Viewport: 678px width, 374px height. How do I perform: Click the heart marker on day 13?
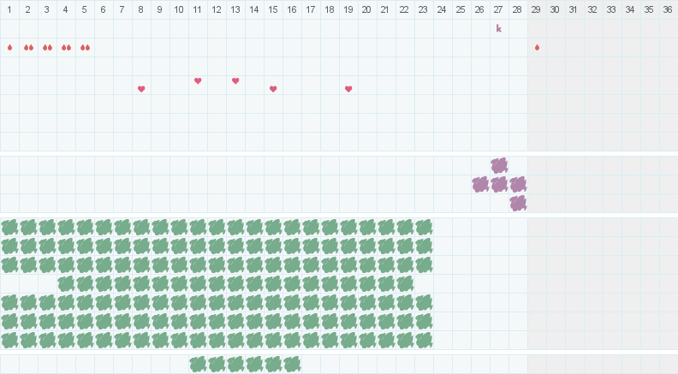click(x=235, y=81)
